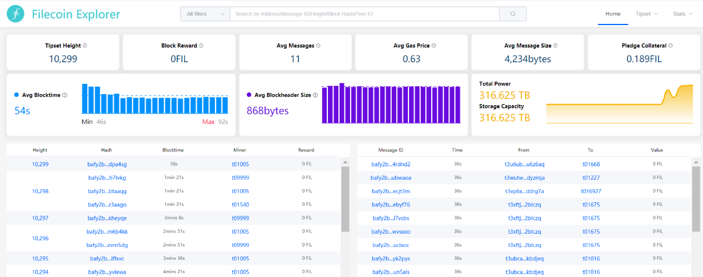Click the Message ID column header
This screenshot has width=703, height=277.
pos(391,150)
